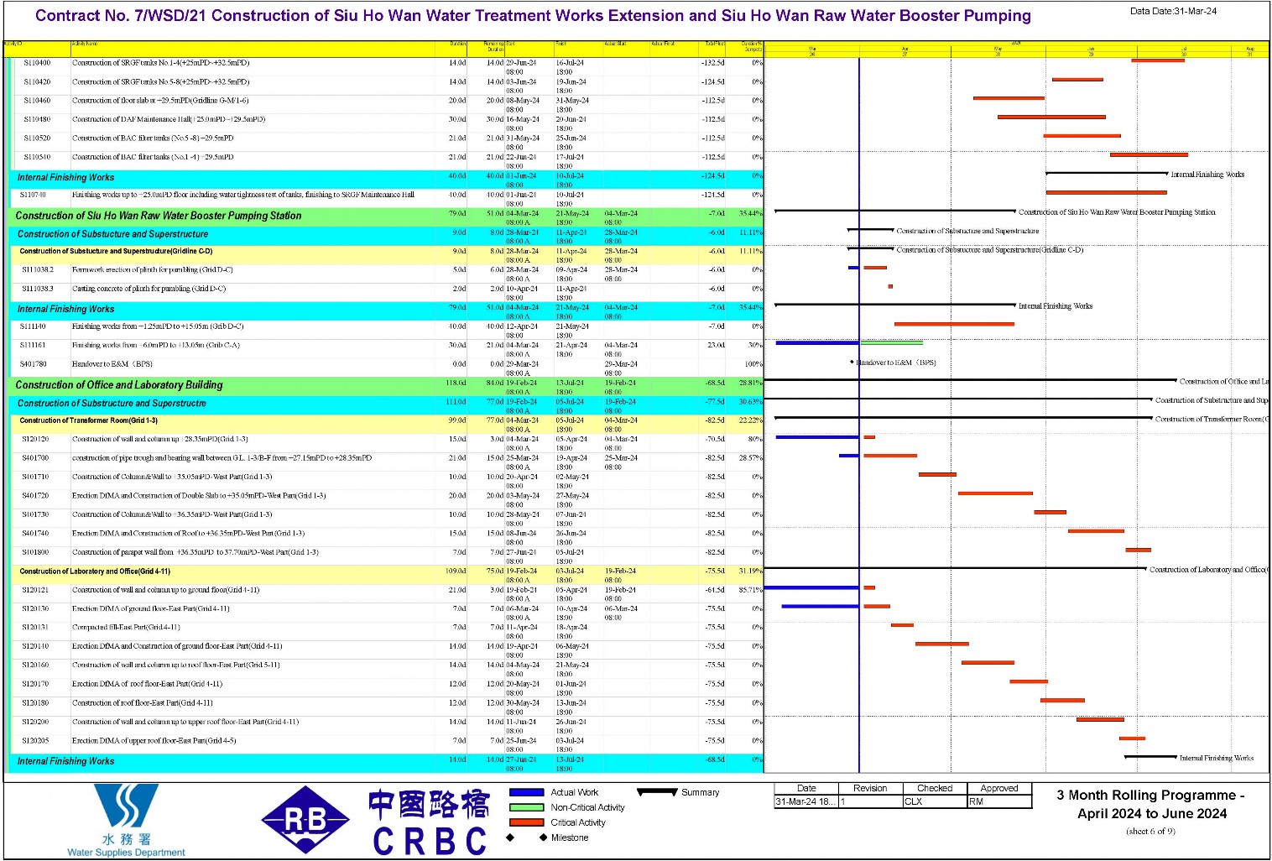Select activity ID S120180
The width and height of the screenshot is (1272, 861).
coord(35,703)
